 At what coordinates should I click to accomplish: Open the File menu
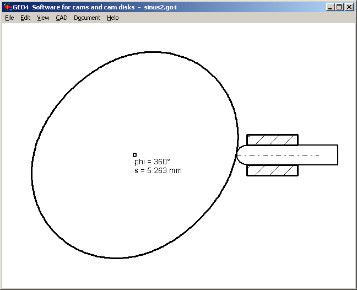[x=9, y=18]
